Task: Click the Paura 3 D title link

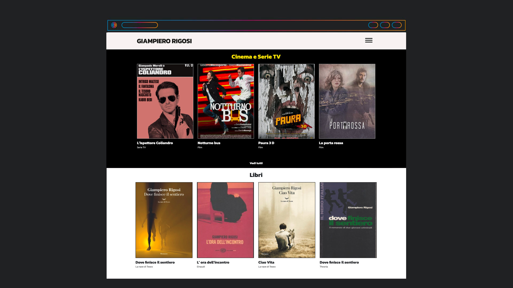Action: (266, 143)
